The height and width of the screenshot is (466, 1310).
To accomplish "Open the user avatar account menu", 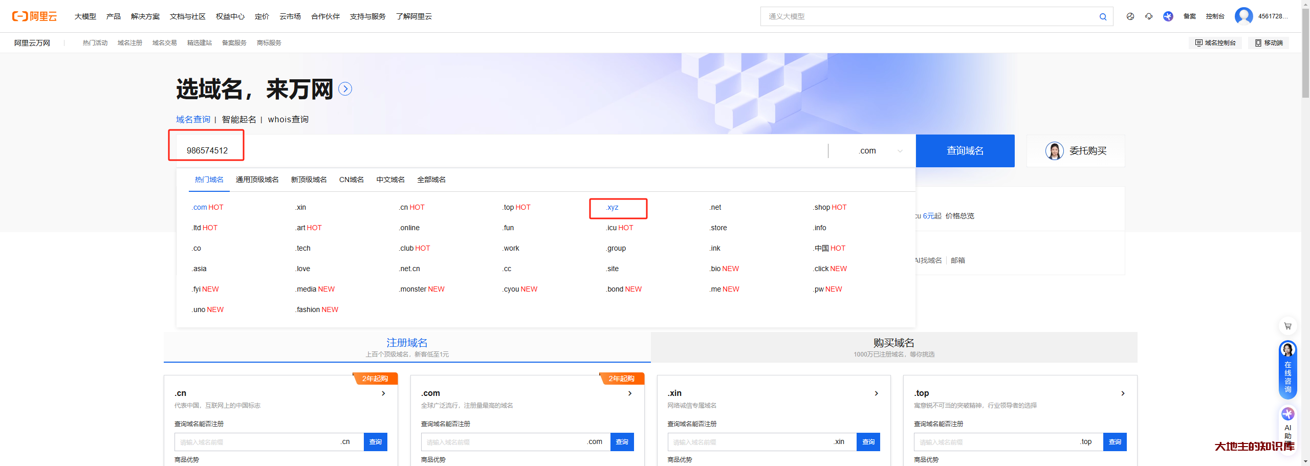I will (x=1243, y=16).
